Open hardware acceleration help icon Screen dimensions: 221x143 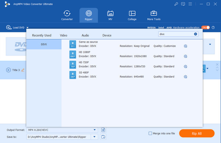tap(213, 28)
